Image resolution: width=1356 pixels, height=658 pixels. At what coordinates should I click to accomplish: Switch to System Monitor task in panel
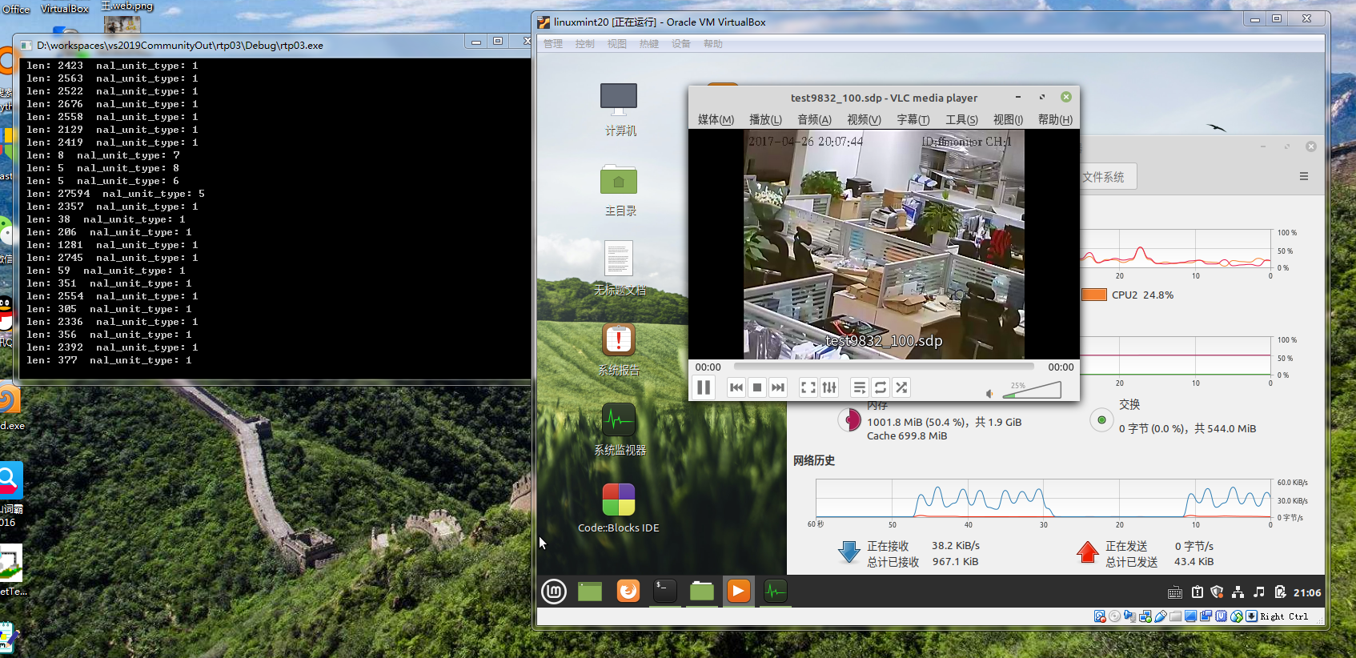pos(776,592)
